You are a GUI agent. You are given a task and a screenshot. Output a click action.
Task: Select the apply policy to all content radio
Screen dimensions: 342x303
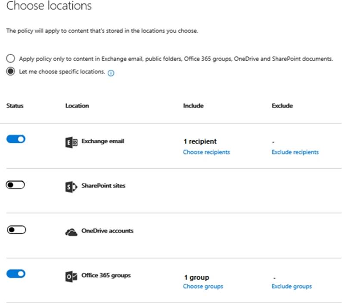(10, 59)
